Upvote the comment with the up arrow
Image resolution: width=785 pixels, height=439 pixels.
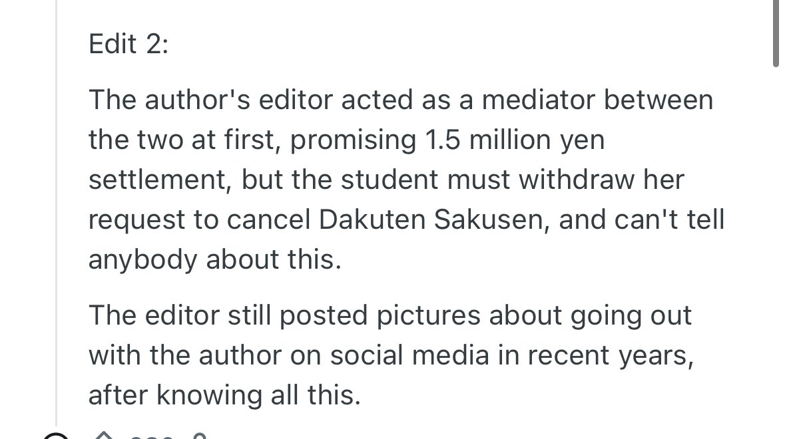(x=105, y=436)
